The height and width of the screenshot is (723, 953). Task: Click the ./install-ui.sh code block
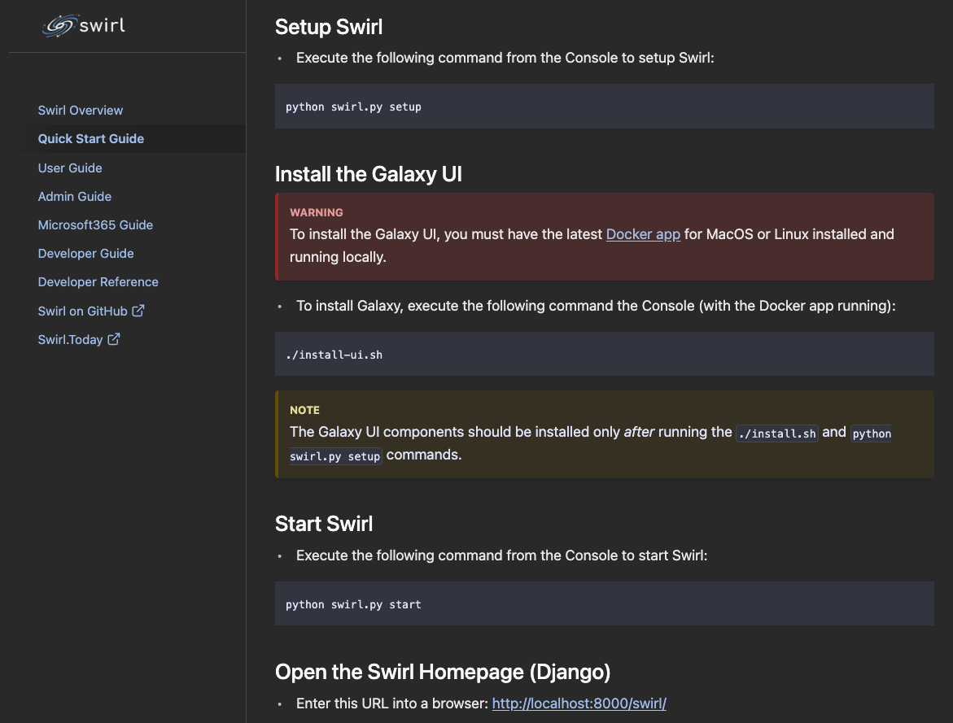604,355
